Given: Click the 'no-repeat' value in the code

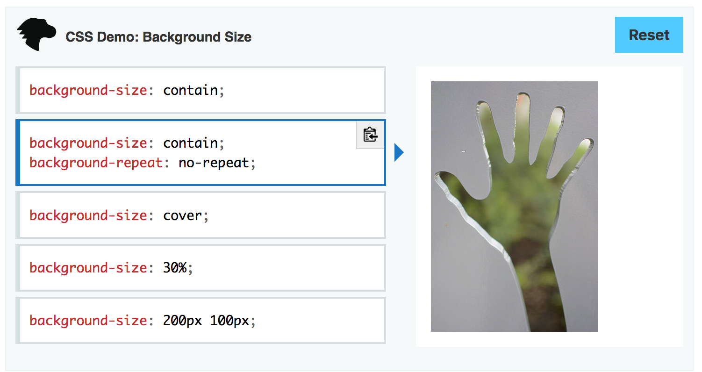Looking at the screenshot, I should pyautogui.click(x=214, y=164).
